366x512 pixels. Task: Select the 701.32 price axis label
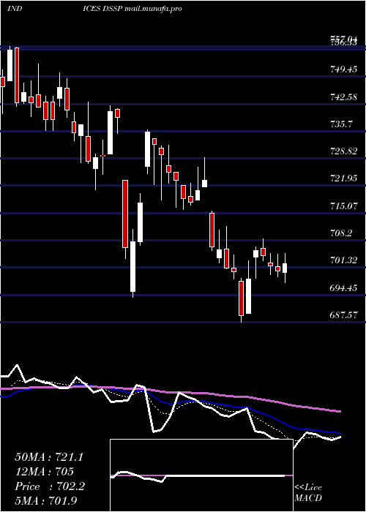[x=344, y=260]
